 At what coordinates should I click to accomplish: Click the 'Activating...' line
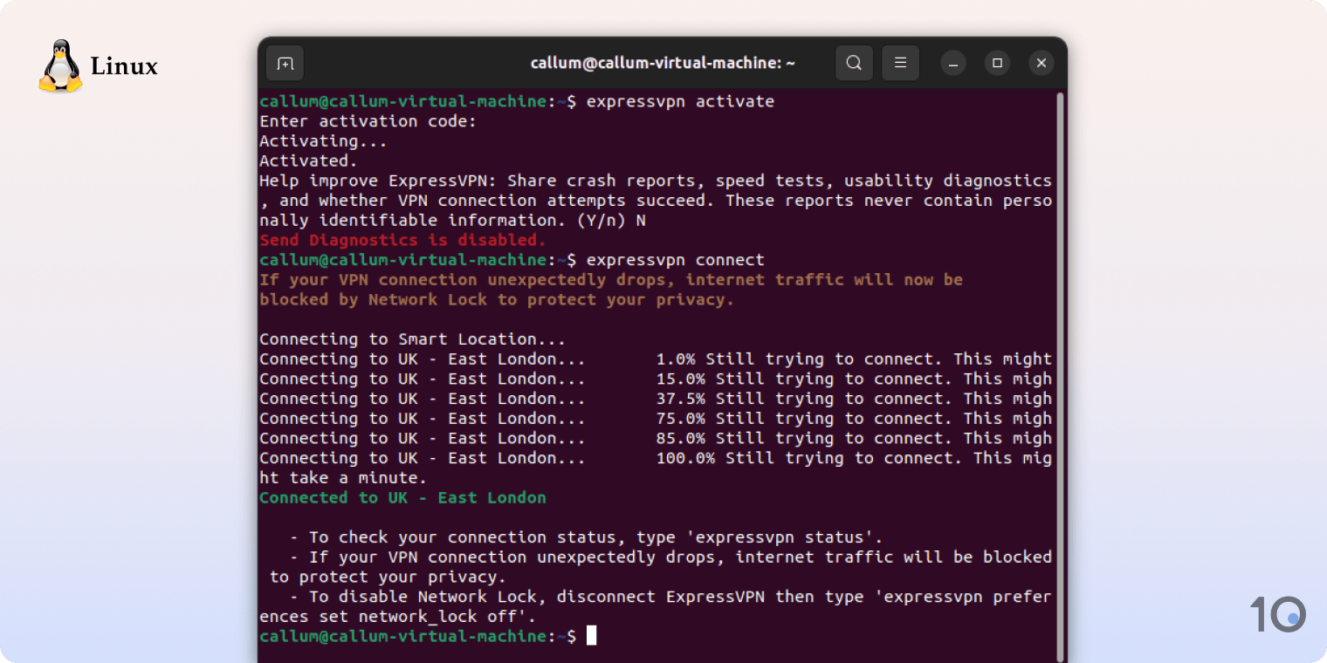[x=323, y=140]
